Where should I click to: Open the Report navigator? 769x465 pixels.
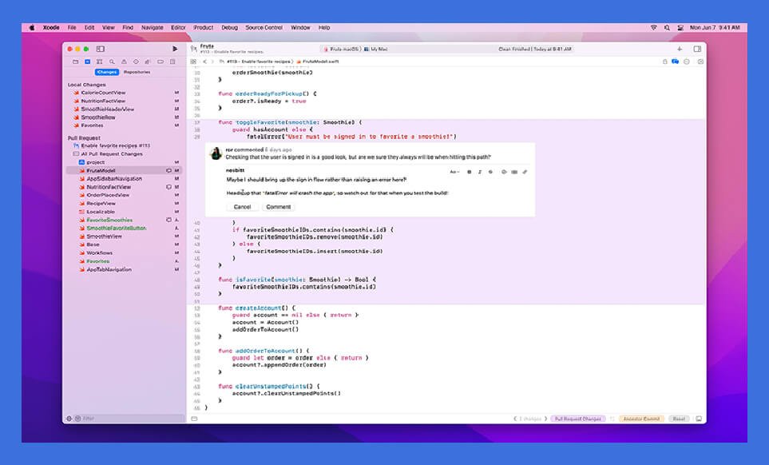[172, 62]
